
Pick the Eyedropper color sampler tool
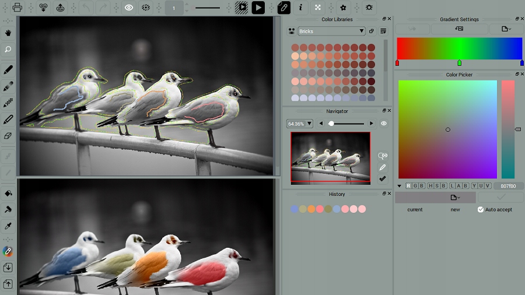pyautogui.click(x=8, y=226)
